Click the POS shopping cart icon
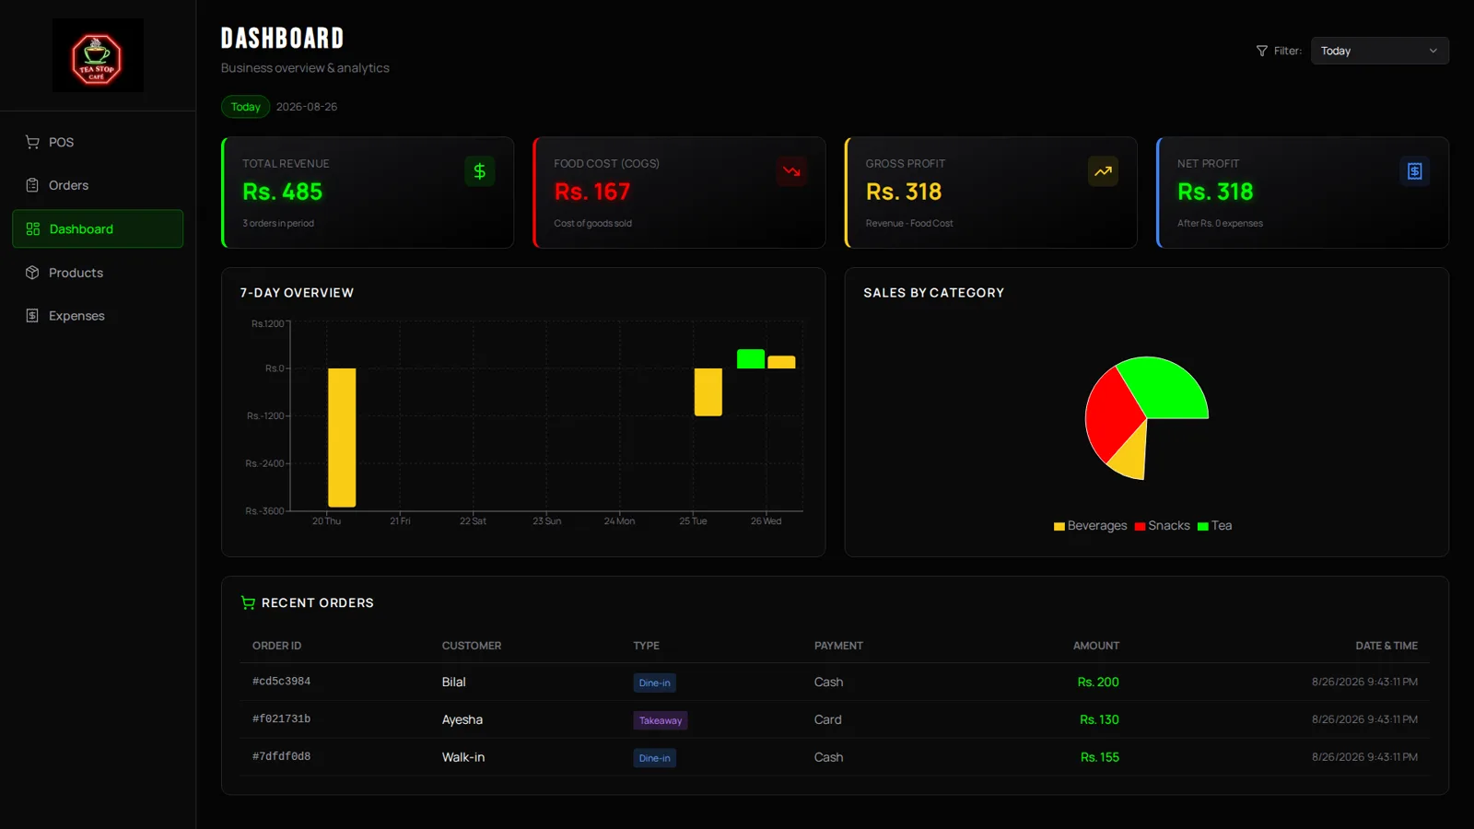 click(32, 142)
